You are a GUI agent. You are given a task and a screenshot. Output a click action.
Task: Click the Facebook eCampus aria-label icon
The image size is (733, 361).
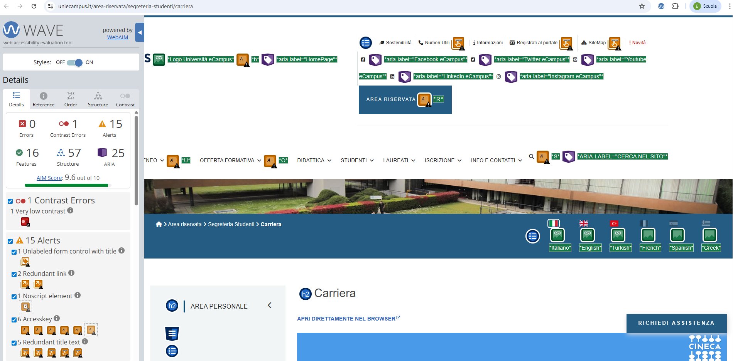pyautogui.click(x=375, y=60)
